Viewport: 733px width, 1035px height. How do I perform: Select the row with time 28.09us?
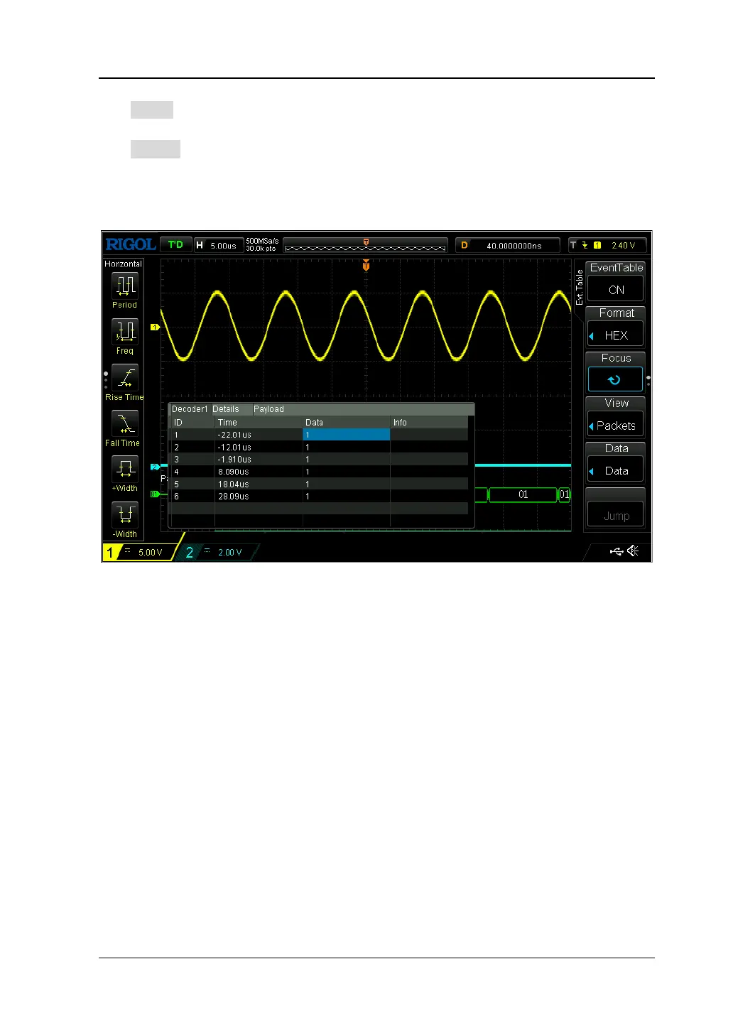point(319,497)
